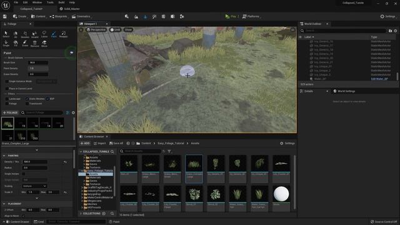Enable Place in Current Level checkbox
This screenshot has height=225, width=400.
point(7,89)
